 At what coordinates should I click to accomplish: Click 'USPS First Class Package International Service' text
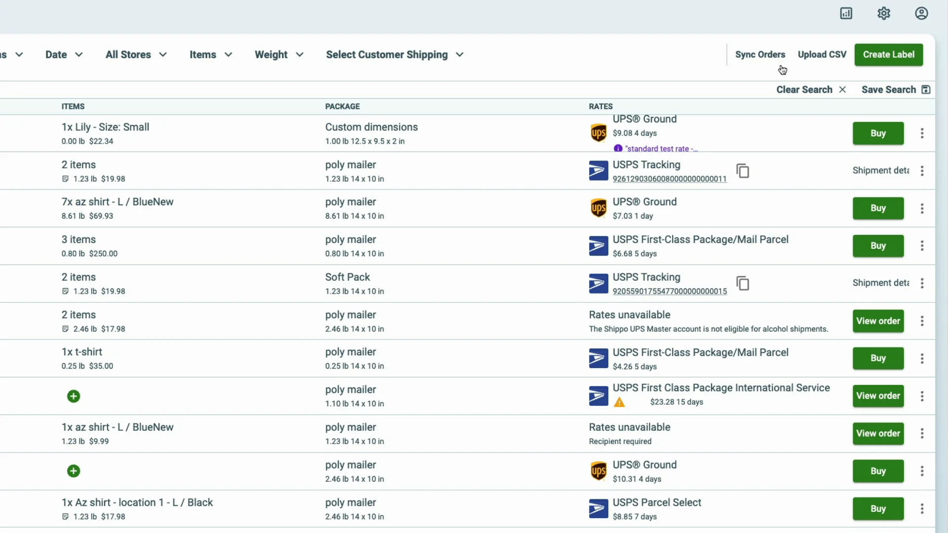click(721, 388)
